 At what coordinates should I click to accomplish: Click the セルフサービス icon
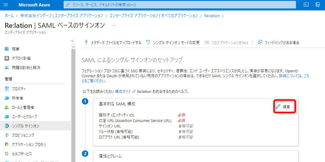[7, 154]
